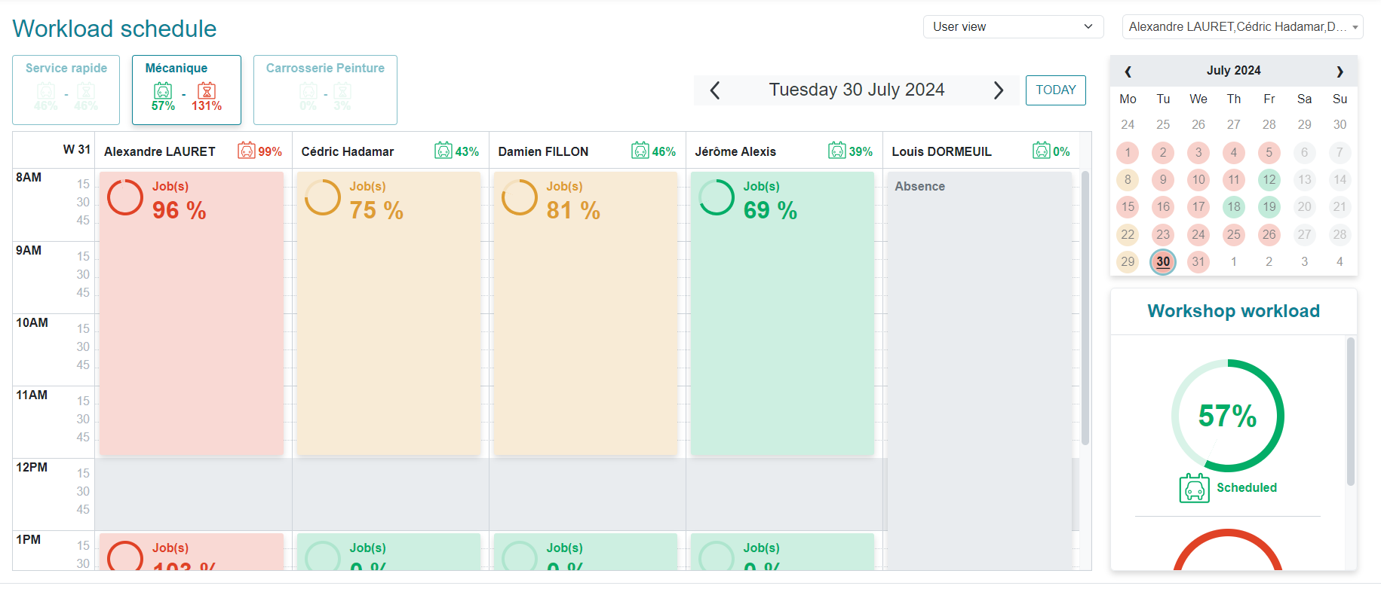Click the TODAY button
This screenshot has height=589, width=1381.
[1055, 90]
